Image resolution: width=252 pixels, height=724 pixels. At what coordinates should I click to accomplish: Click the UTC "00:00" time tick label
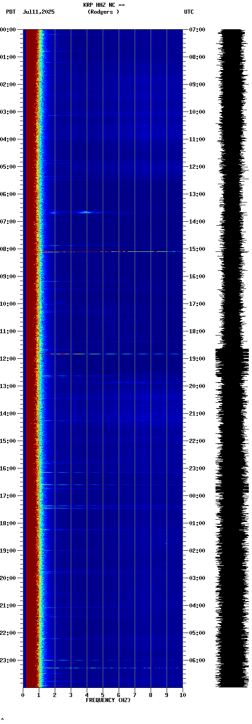197,496
